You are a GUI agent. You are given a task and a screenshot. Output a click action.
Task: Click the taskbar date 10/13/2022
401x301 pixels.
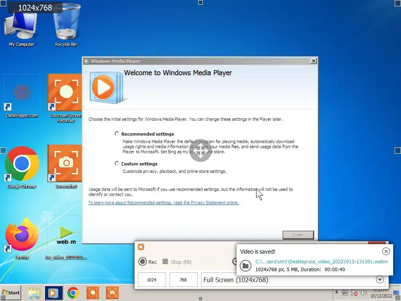(x=381, y=296)
